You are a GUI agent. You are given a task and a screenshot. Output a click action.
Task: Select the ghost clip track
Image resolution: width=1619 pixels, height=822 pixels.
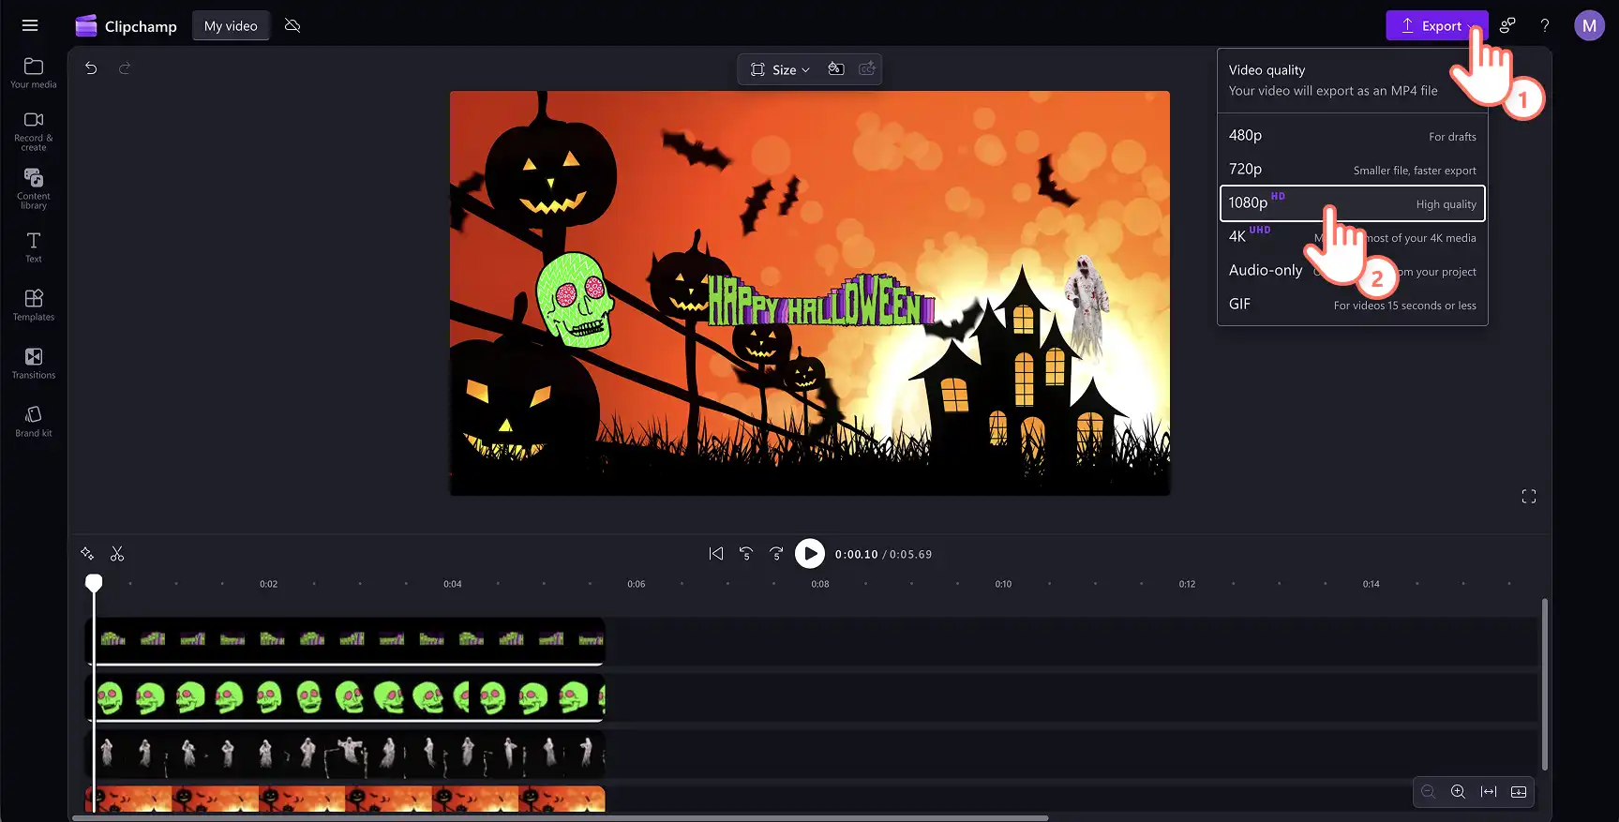346,754
